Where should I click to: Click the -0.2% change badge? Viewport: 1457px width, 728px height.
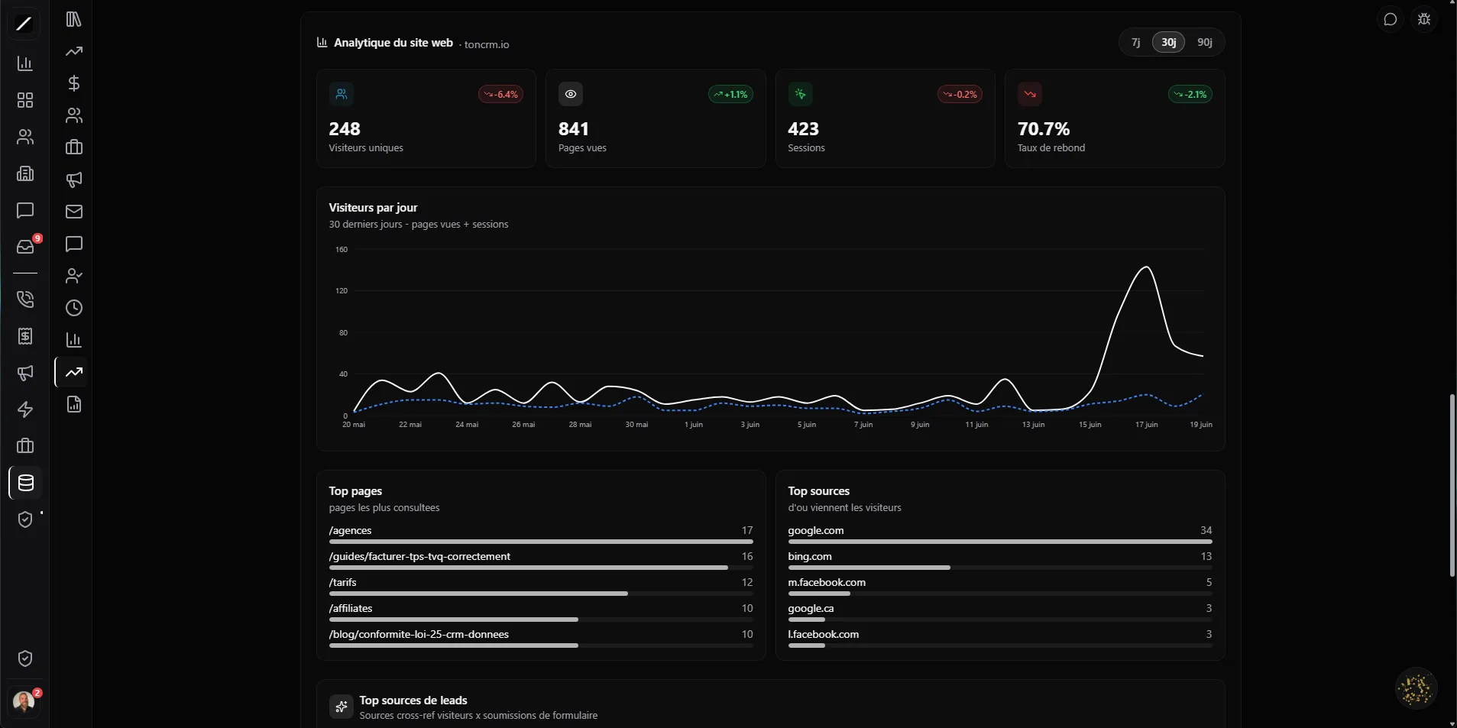click(x=960, y=95)
